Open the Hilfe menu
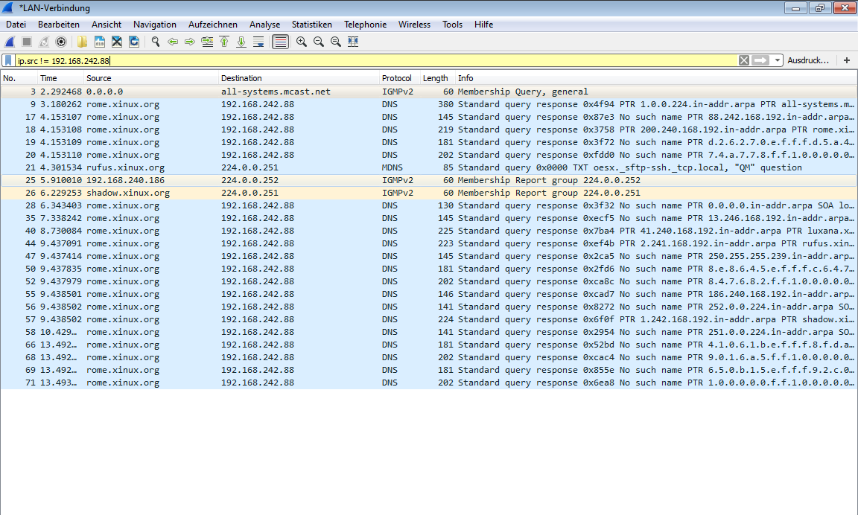 click(x=483, y=25)
